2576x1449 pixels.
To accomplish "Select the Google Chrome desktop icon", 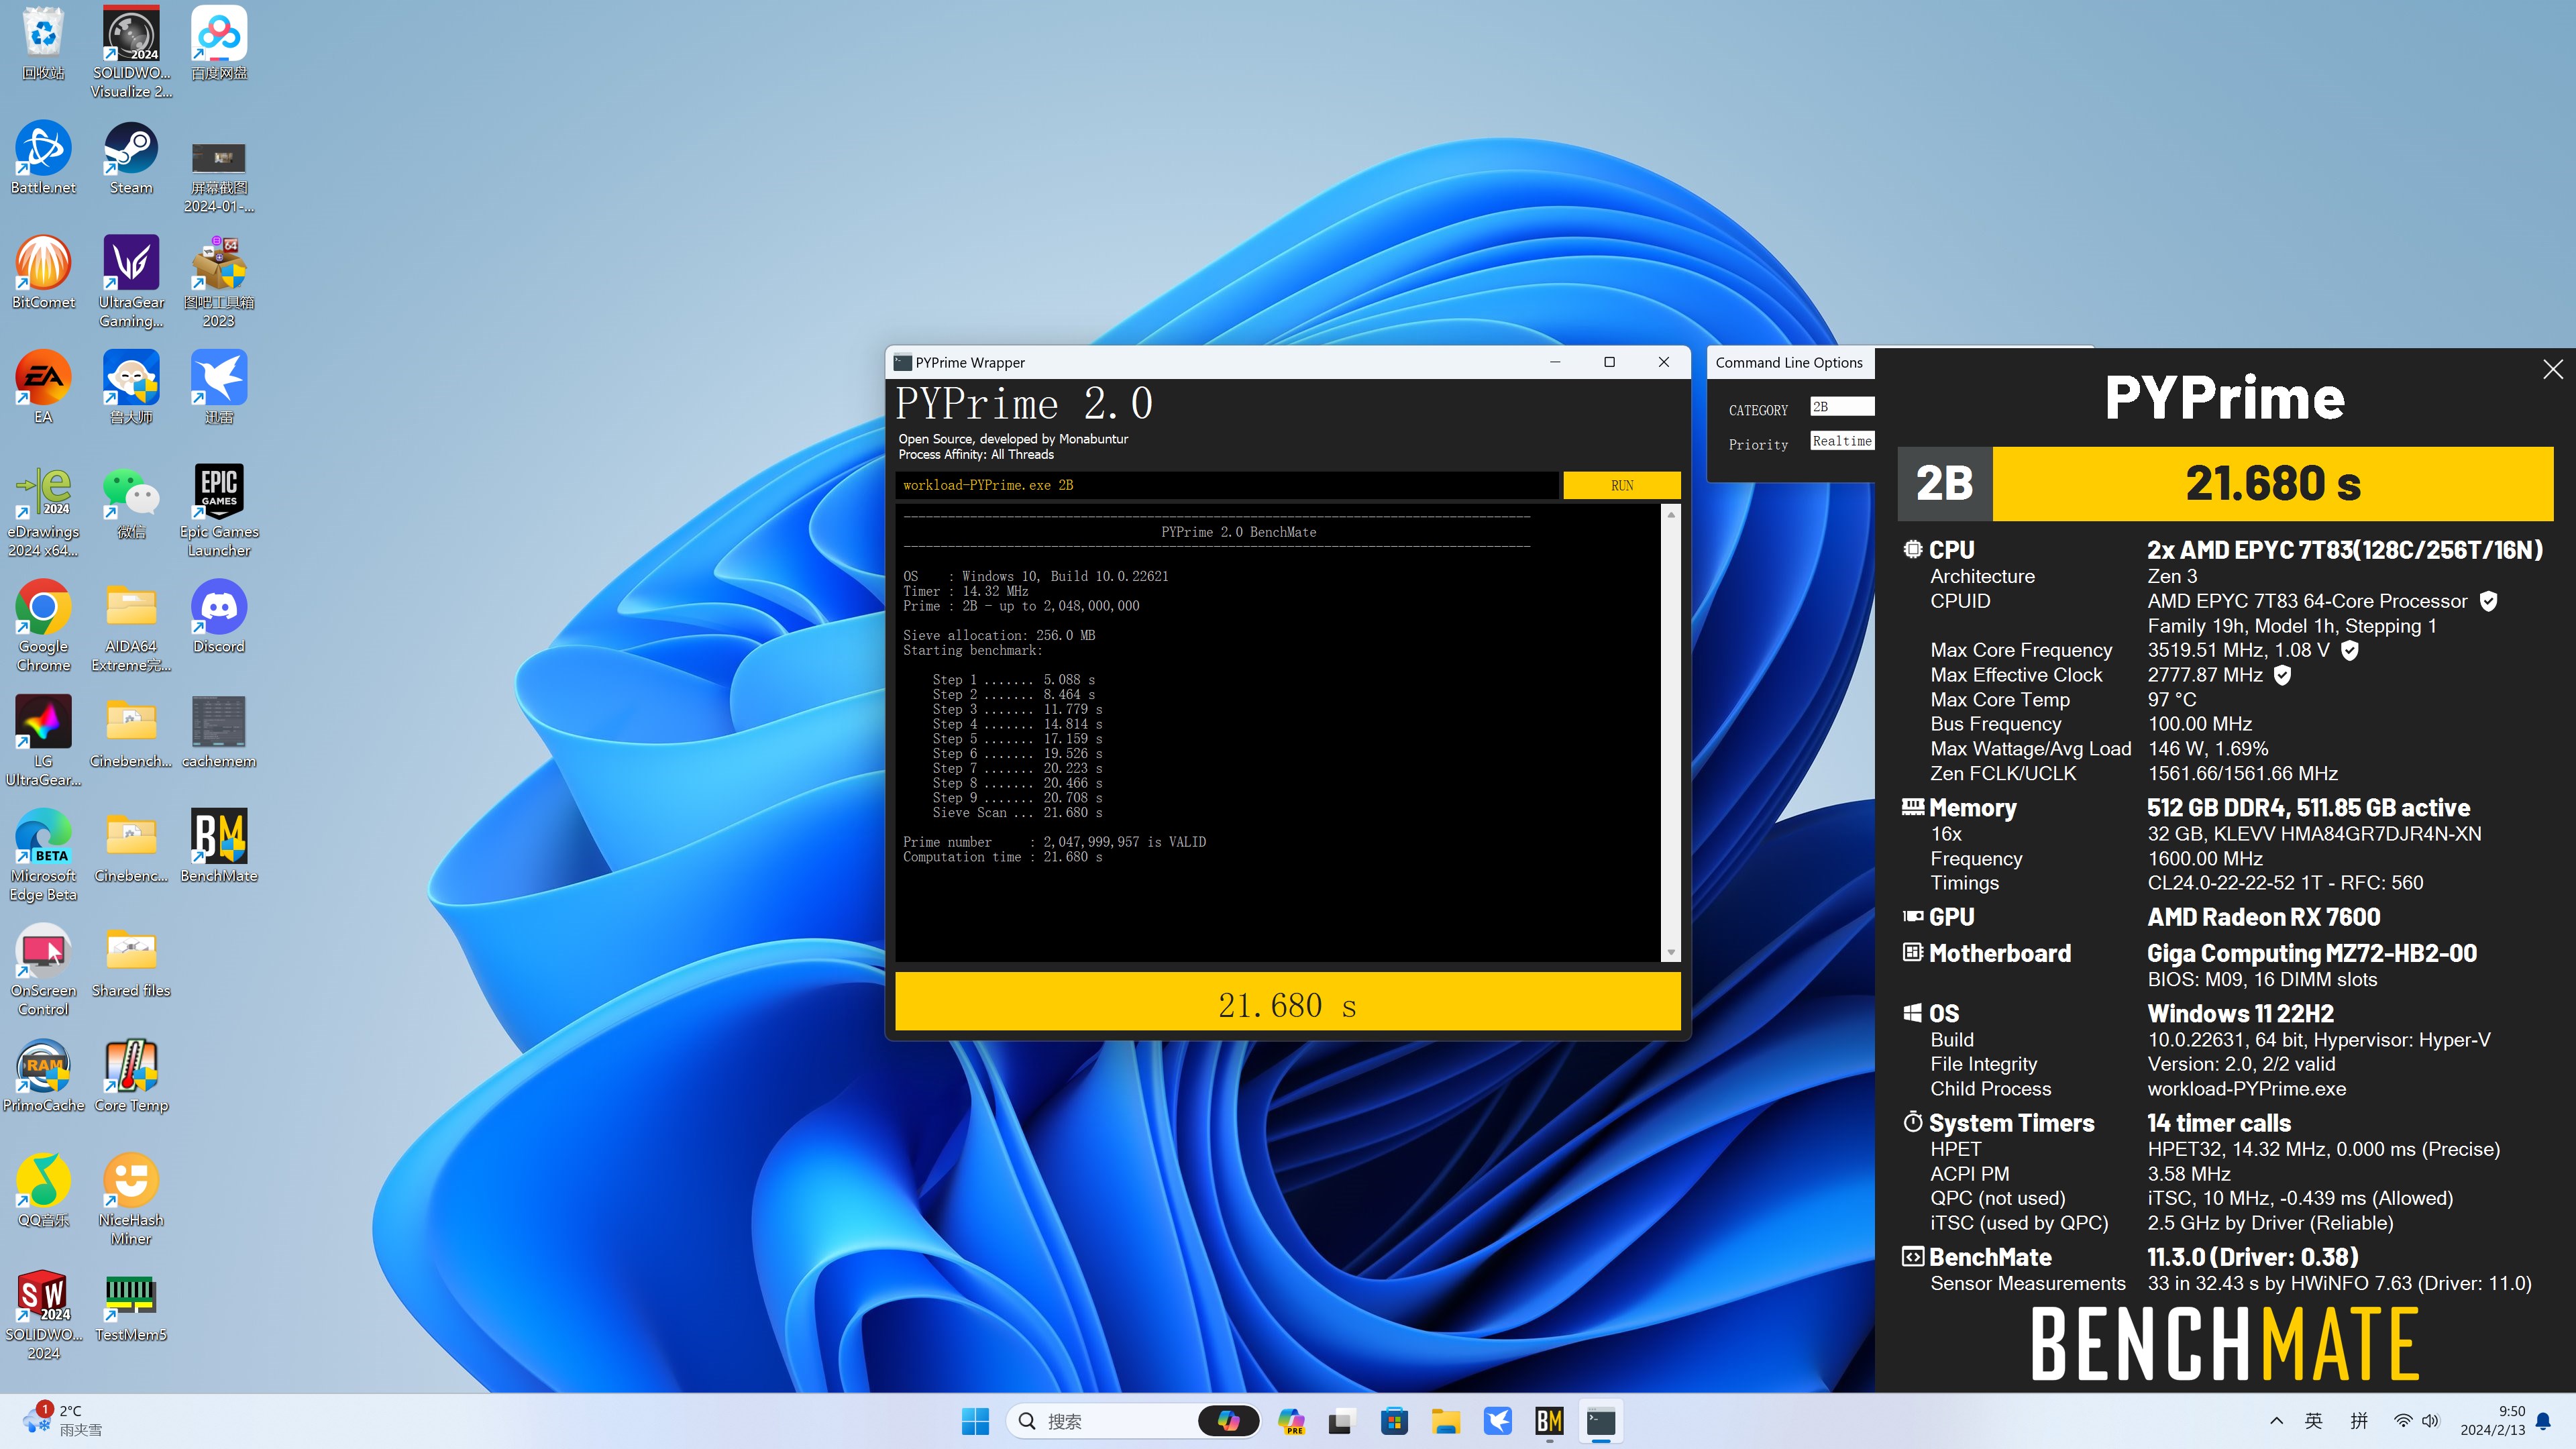I will (x=43, y=626).
